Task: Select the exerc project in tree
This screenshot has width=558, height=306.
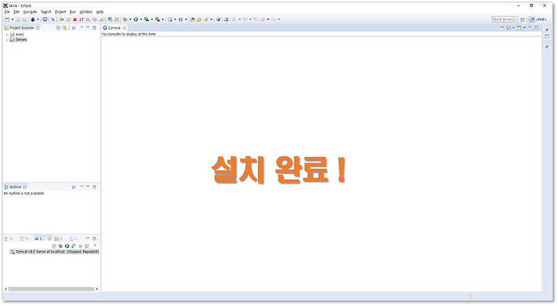Action: [x=17, y=35]
